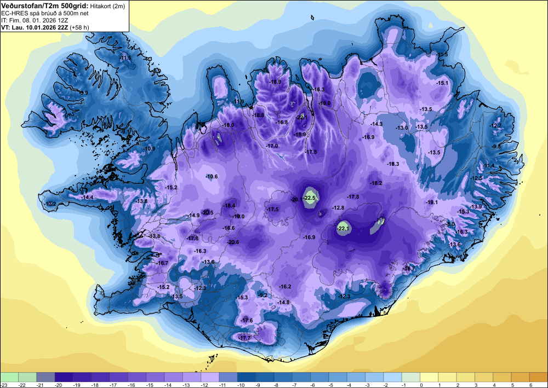Click the map title 'Veðurstofan/T2m 500grid'
Screen dimensions: 548x388
coord(45,5)
